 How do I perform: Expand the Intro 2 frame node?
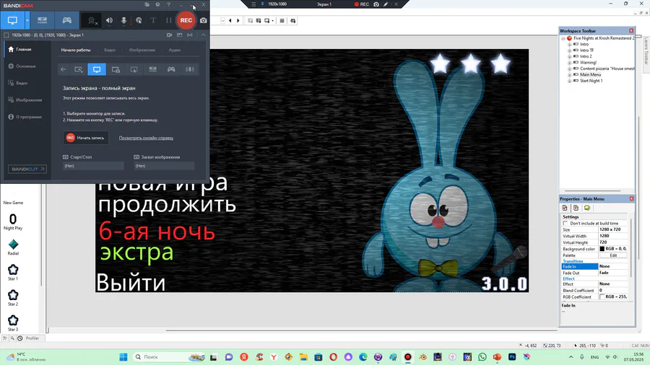tap(569, 57)
